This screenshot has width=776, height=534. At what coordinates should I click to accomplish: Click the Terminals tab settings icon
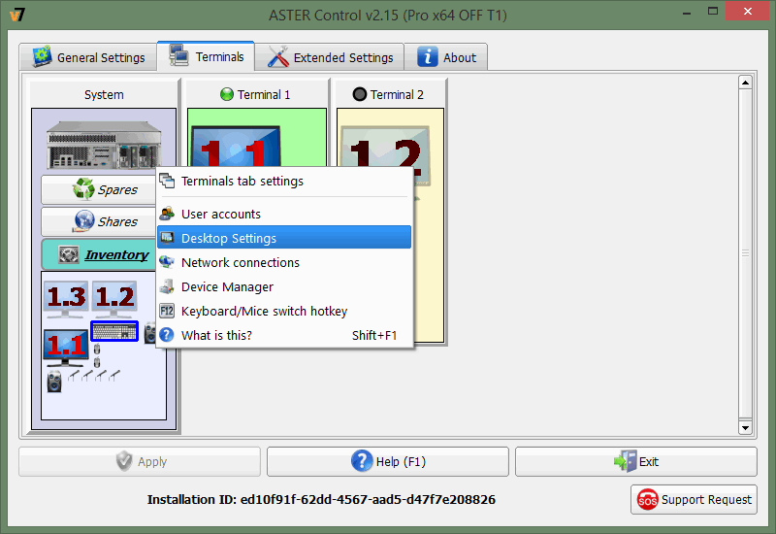[x=167, y=181]
